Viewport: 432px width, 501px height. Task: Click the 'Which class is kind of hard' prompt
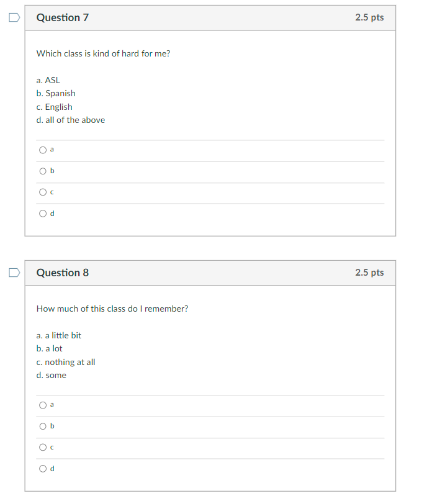point(103,53)
